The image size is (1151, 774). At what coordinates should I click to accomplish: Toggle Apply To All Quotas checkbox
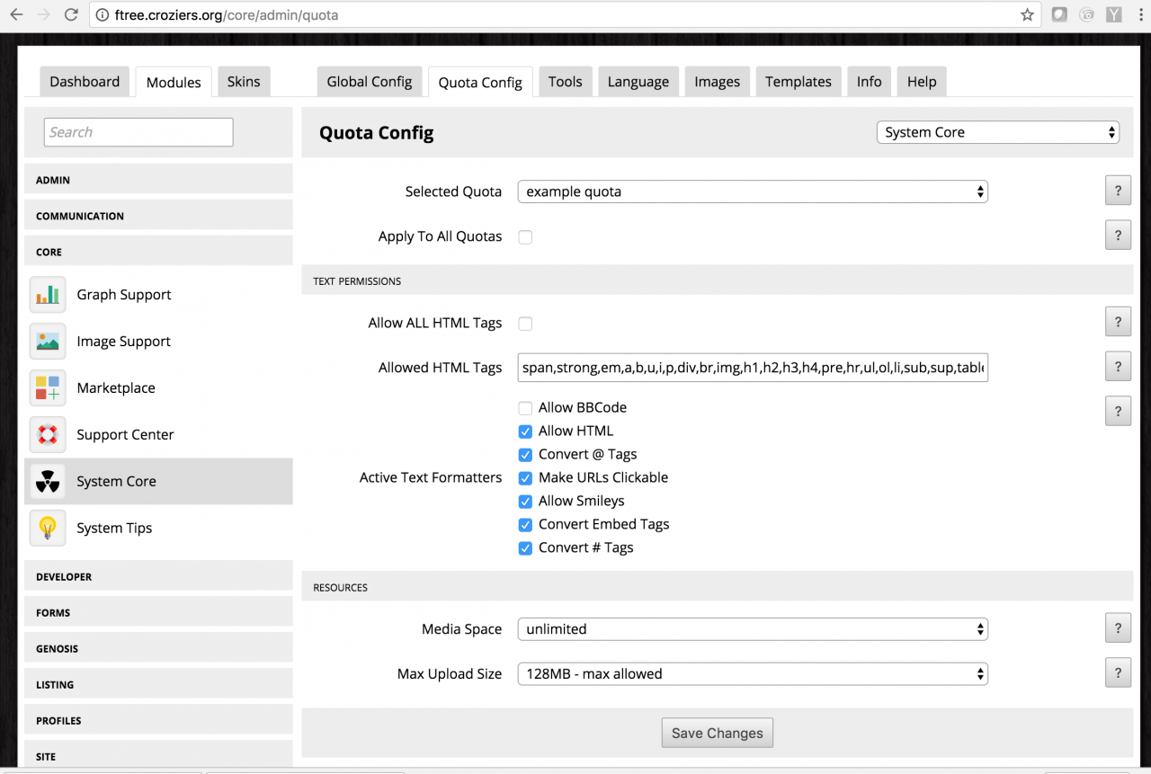525,237
